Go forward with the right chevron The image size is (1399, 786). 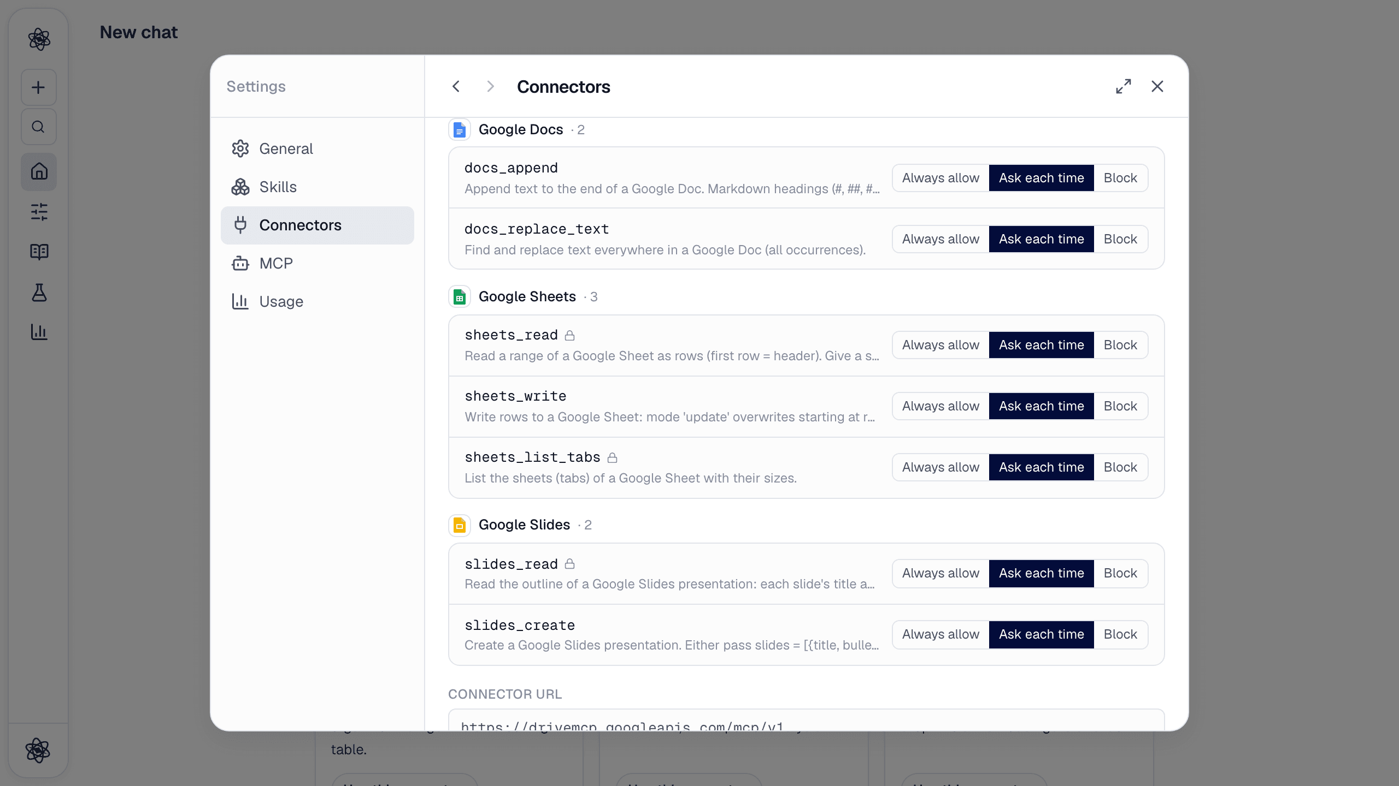pos(490,86)
